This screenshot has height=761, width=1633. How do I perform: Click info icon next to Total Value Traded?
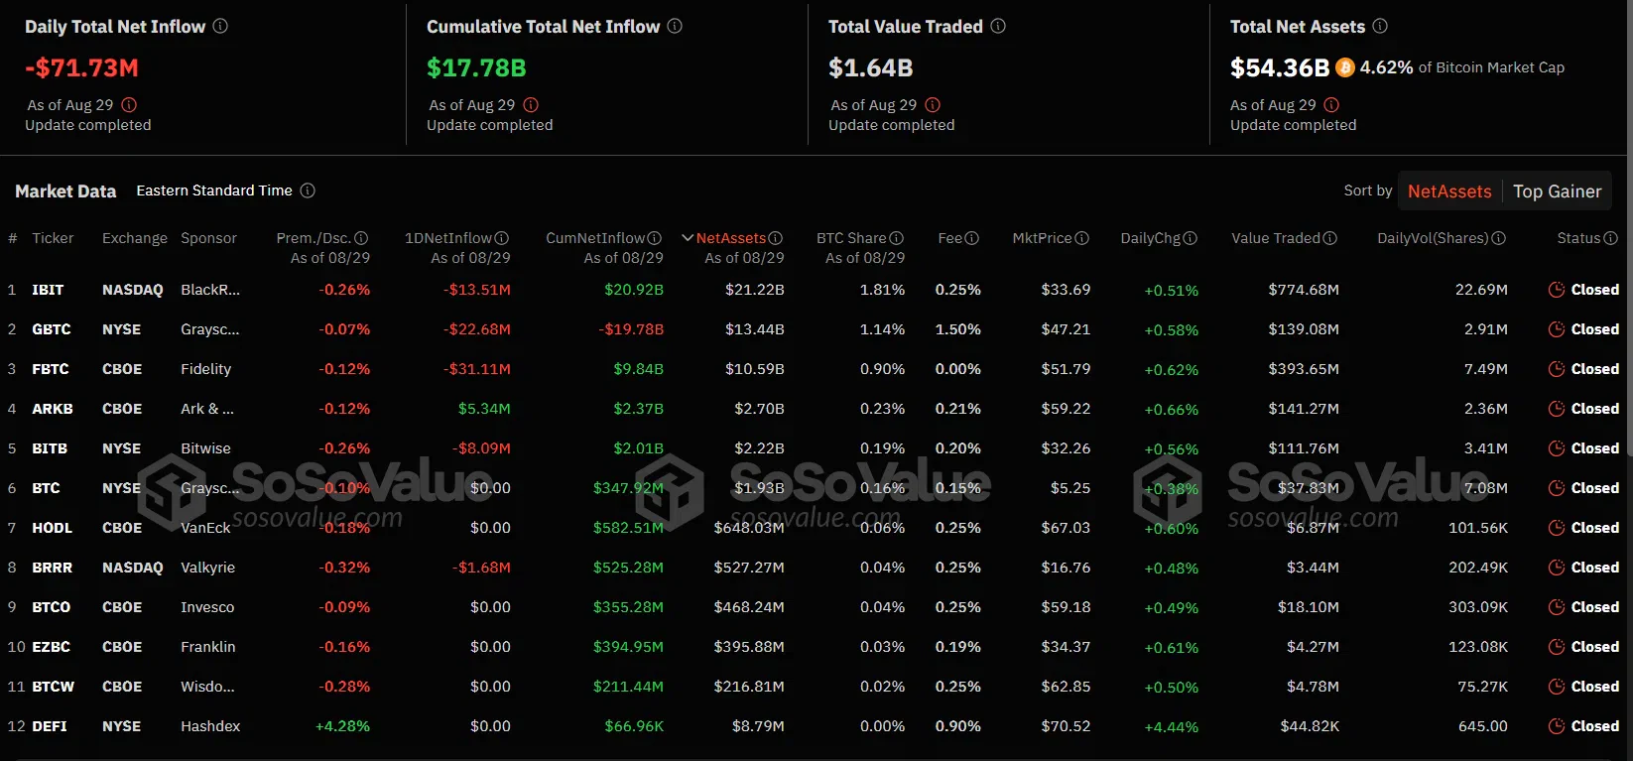click(998, 27)
